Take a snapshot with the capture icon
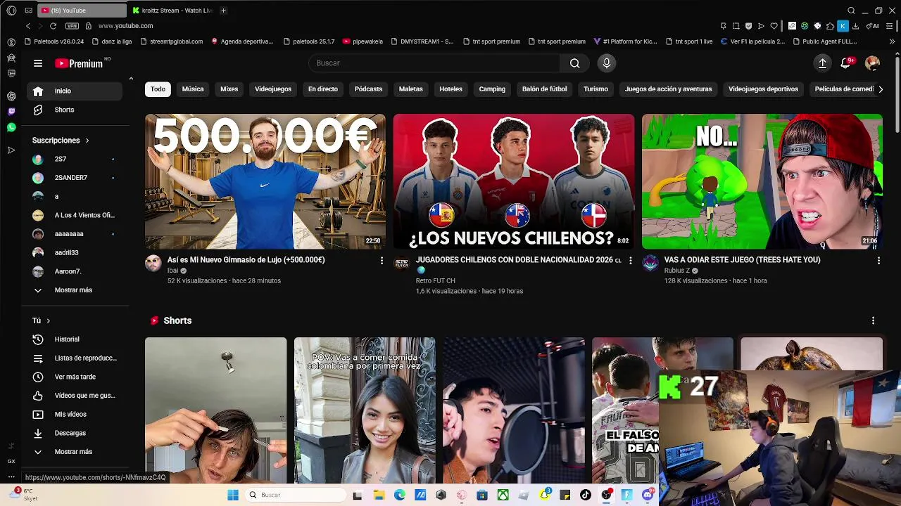 (736, 26)
